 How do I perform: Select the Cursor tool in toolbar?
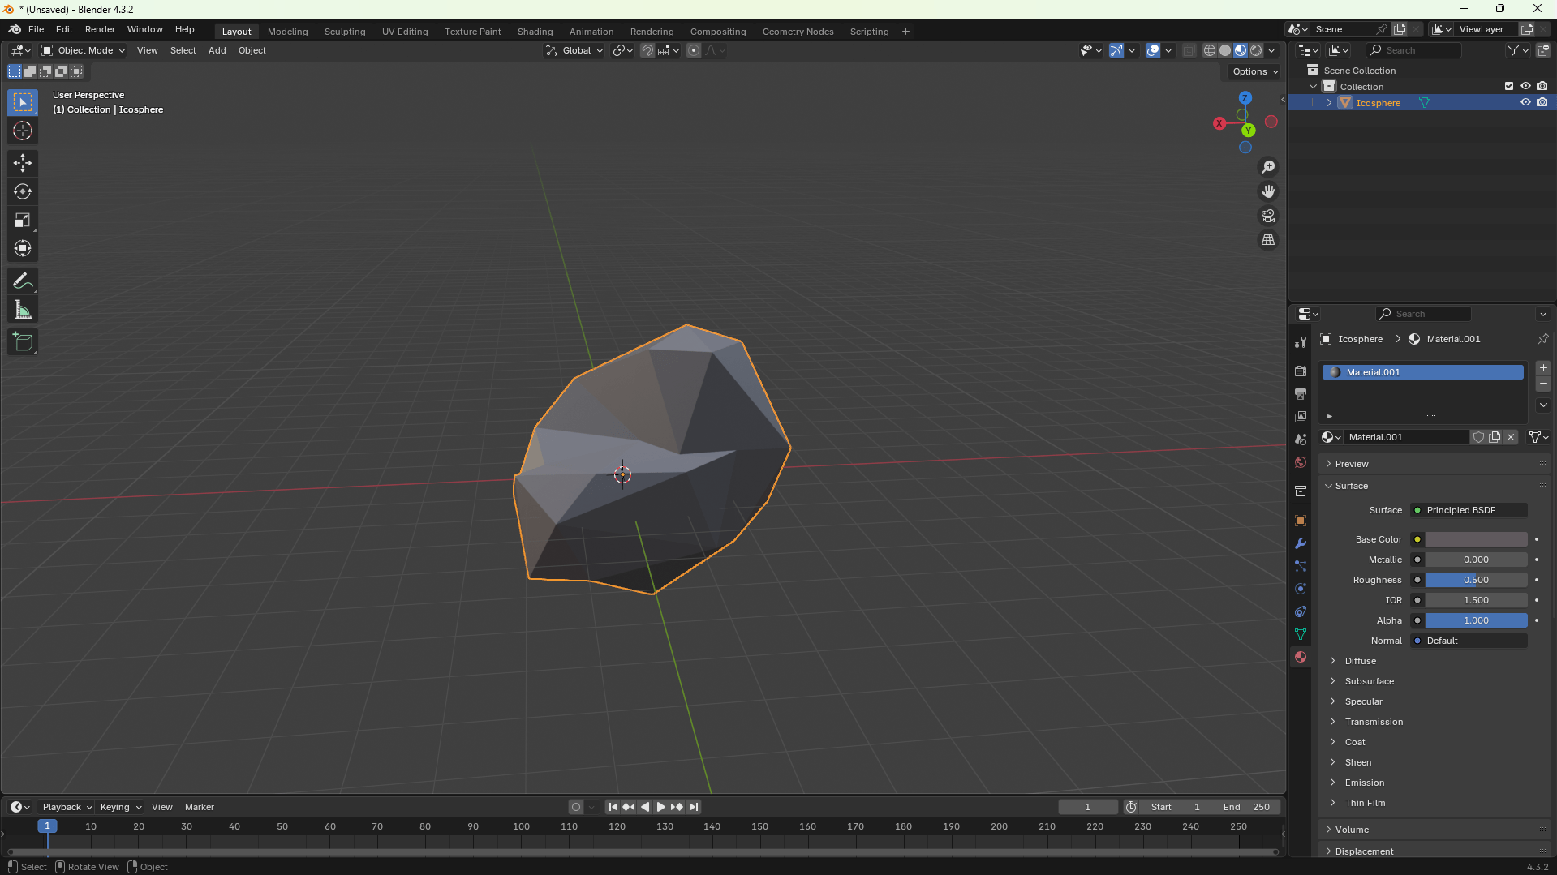coord(23,131)
